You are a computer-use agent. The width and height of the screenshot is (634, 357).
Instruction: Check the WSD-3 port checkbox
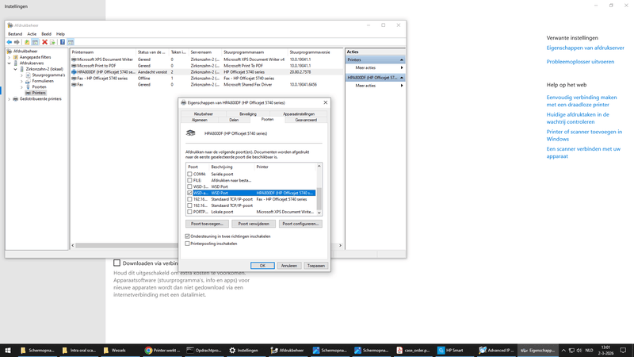(x=189, y=186)
